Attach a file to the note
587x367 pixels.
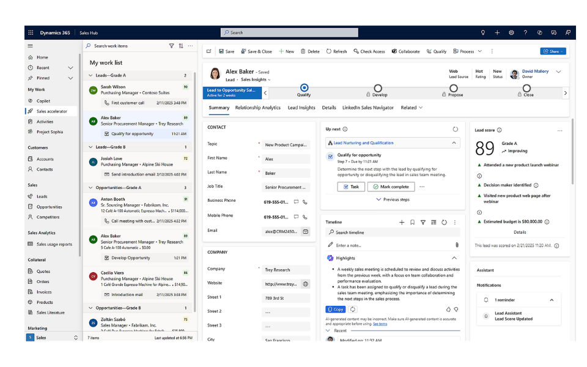[457, 245]
